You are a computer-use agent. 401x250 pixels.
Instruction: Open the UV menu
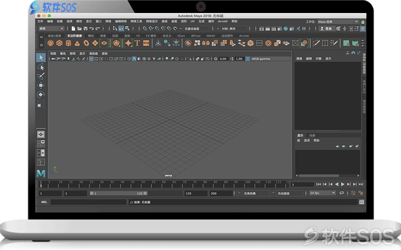click(x=192, y=21)
